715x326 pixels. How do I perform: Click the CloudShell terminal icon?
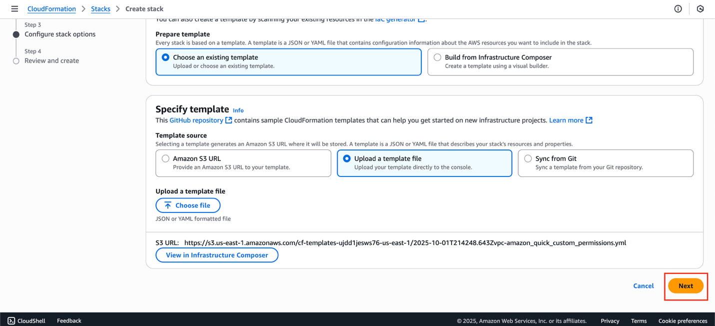point(11,320)
